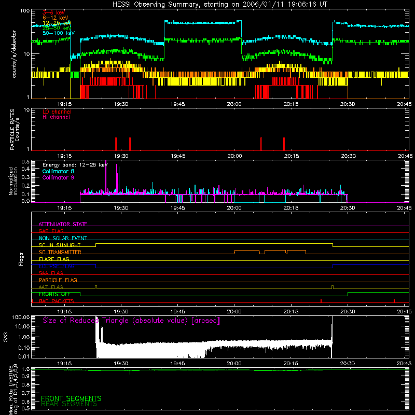Select the BAD PACKETS flag label
The height and width of the screenshot is (415, 415).
tap(57, 301)
